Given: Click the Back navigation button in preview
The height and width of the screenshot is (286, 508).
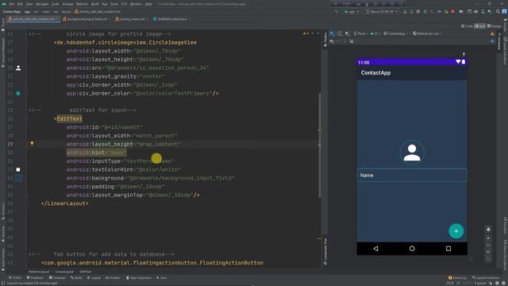Looking at the screenshot, I should pos(375,249).
